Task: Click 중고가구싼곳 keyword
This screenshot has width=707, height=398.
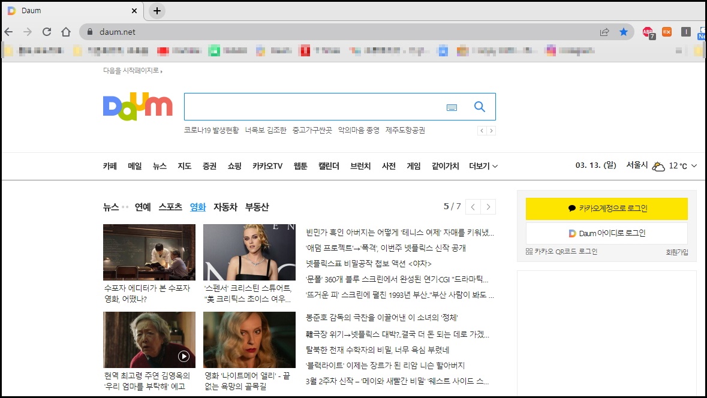Action: pos(312,130)
